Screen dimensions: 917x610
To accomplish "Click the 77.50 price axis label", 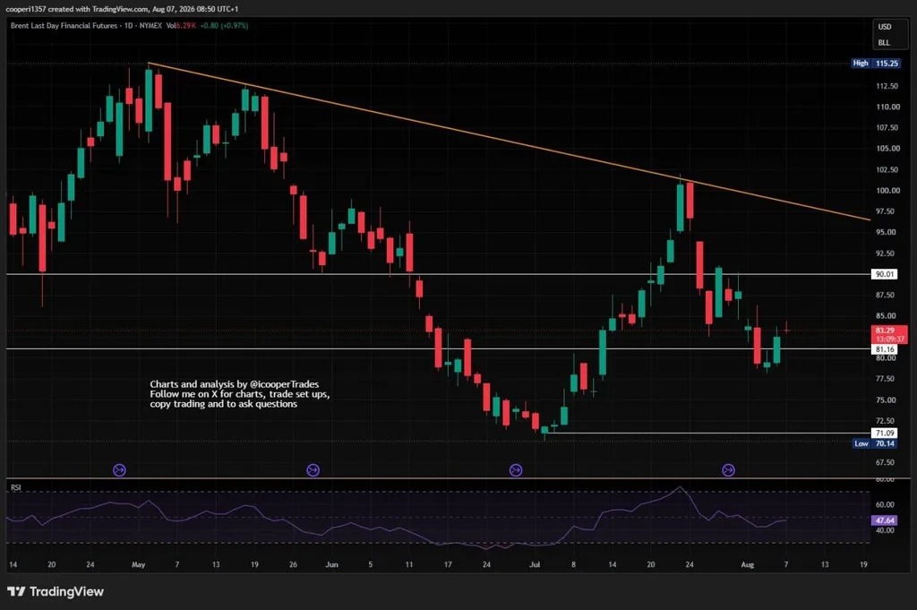I will (x=885, y=379).
